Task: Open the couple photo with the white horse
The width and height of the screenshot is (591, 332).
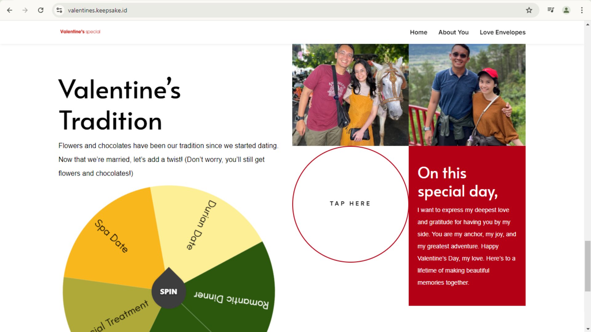Action: 350,95
